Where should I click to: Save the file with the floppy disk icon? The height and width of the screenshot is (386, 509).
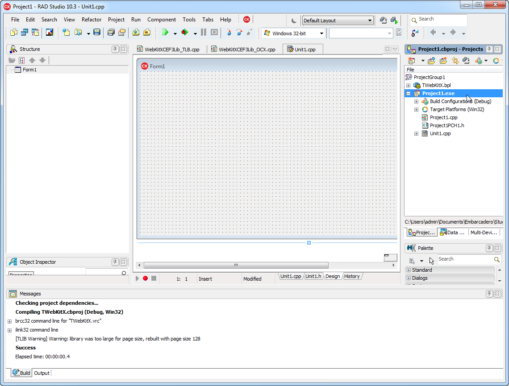(x=97, y=32)
